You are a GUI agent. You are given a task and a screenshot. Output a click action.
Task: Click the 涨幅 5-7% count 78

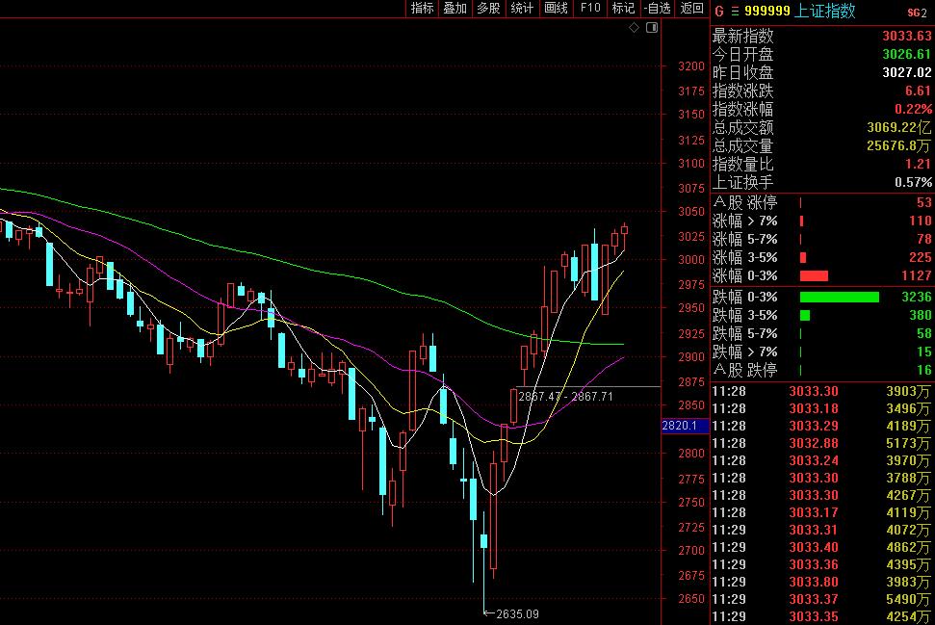click(923, 239)
